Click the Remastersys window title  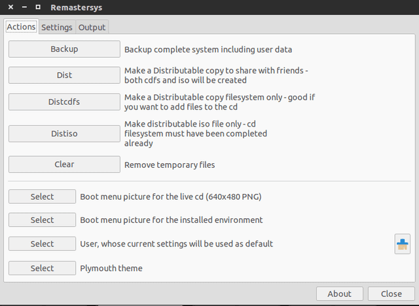coord(77,7)
